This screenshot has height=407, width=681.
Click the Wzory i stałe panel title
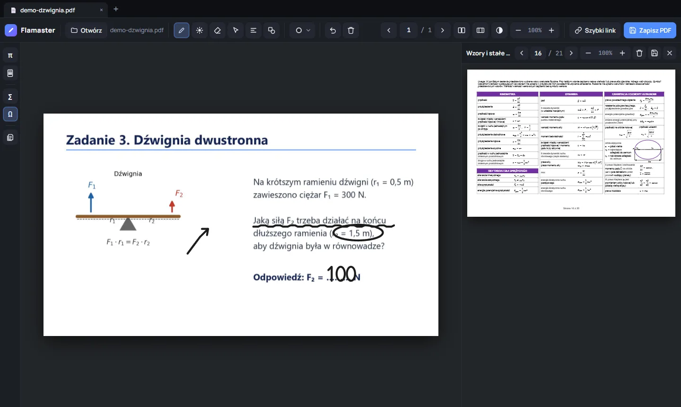(488, 53)
